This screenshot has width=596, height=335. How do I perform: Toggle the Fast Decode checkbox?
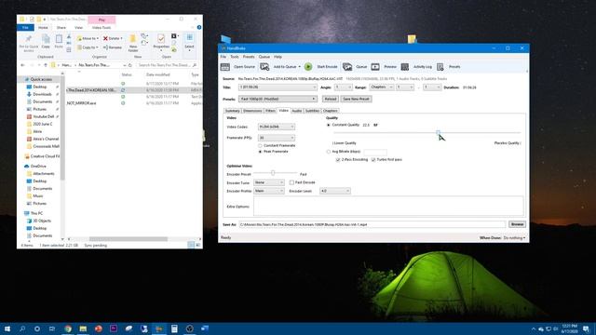click(291, 182)
